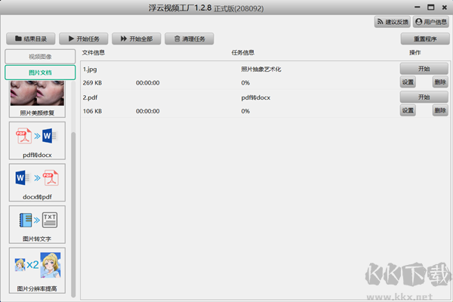Select the 图片分辨率提高 tool card
The height and width of the screenshot is (302, 453).
[37, 270]
